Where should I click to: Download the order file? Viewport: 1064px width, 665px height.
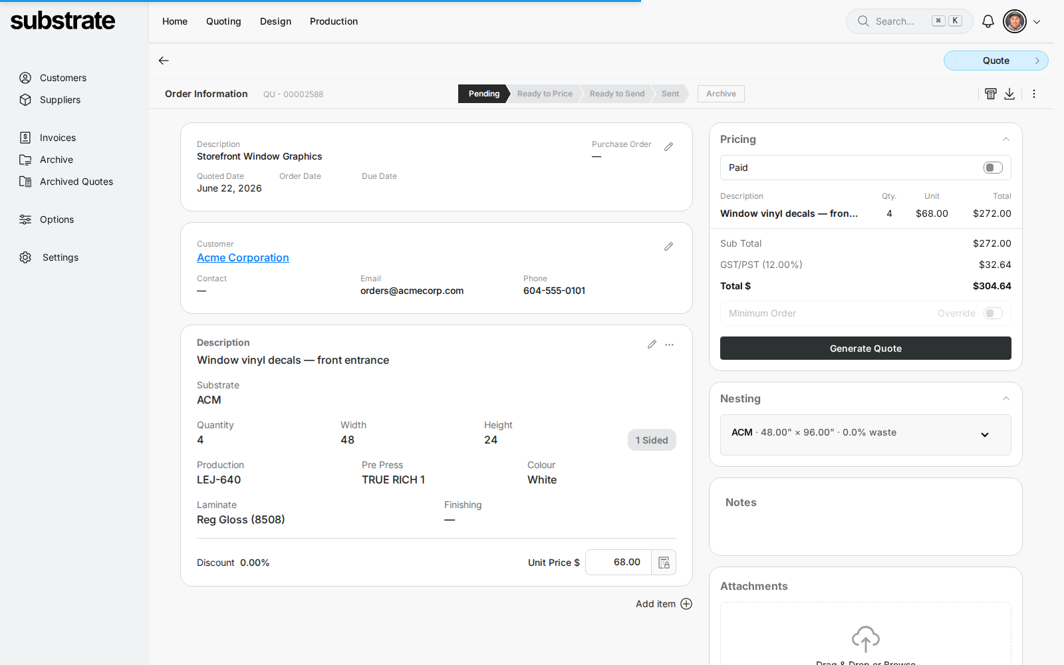point(1009,94)
